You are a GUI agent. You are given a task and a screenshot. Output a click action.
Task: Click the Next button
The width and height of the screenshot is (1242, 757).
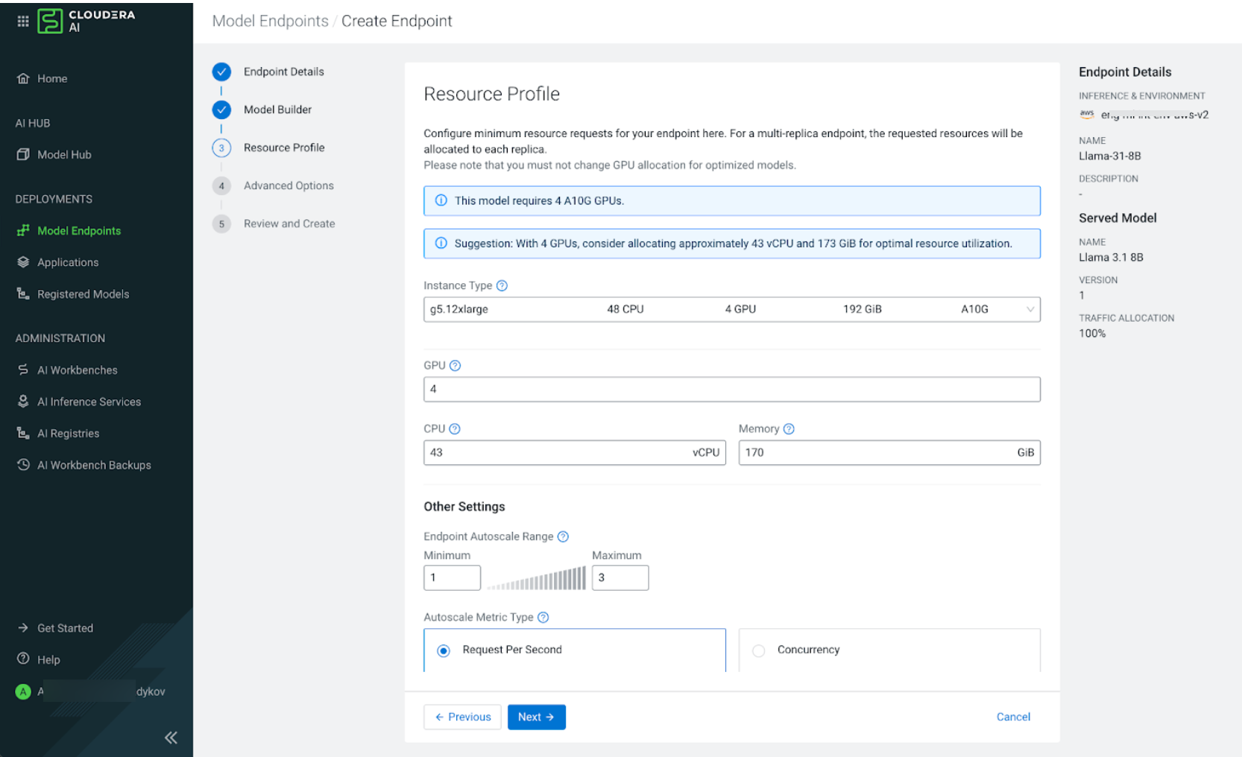tap(536, 717)
